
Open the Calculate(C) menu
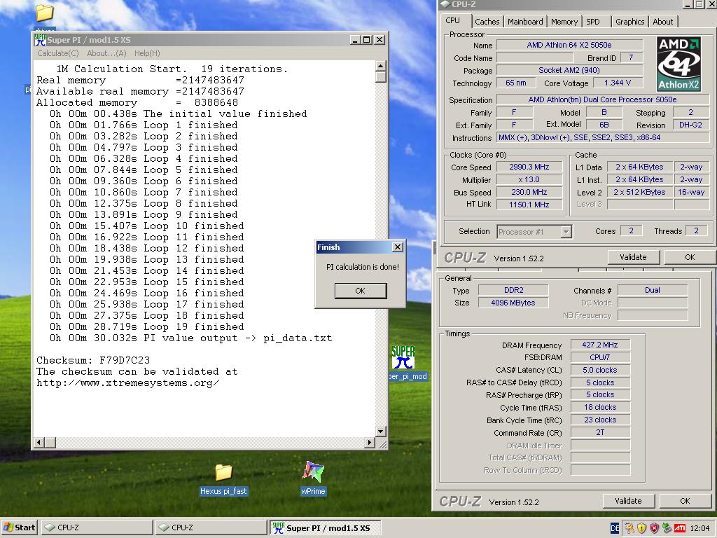point(58,53)
